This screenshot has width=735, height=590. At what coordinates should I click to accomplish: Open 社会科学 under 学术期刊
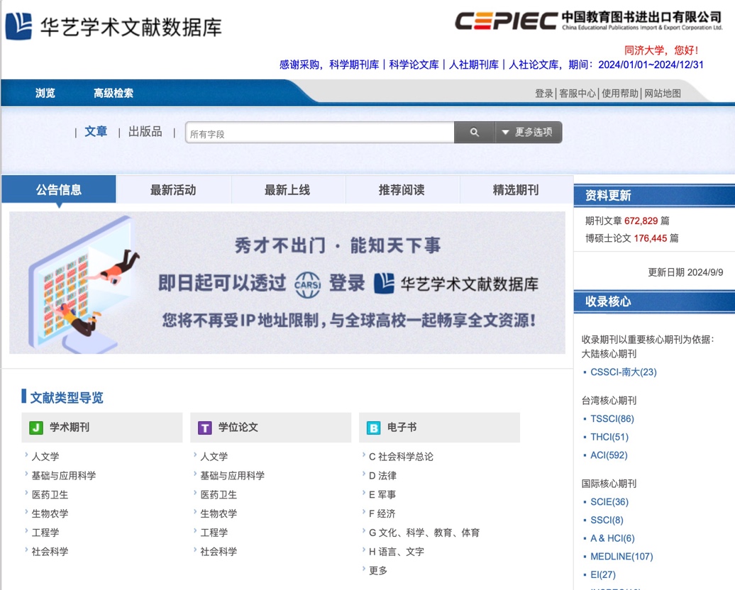(50, 552)
